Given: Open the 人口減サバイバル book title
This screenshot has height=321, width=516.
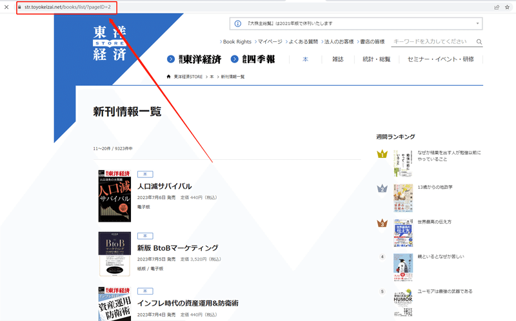Looking at the screenshot, I should pyautogui.click(x=164, y=186).
